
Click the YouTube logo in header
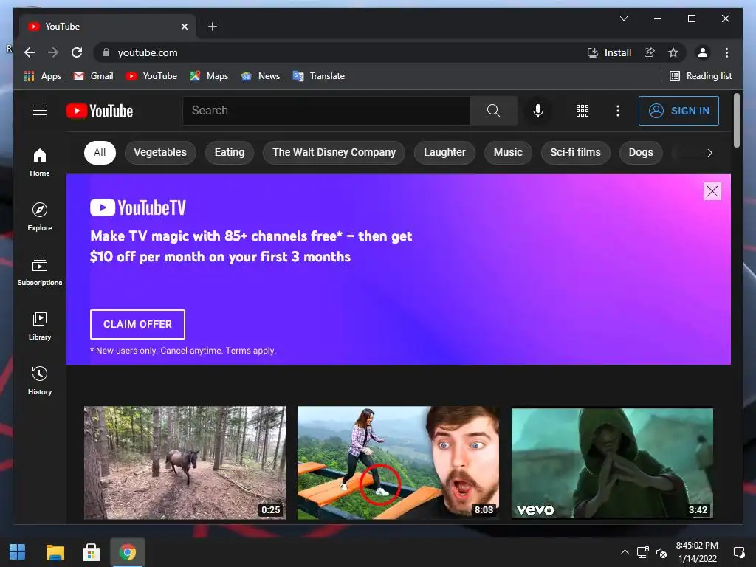(x=100, y=111)
